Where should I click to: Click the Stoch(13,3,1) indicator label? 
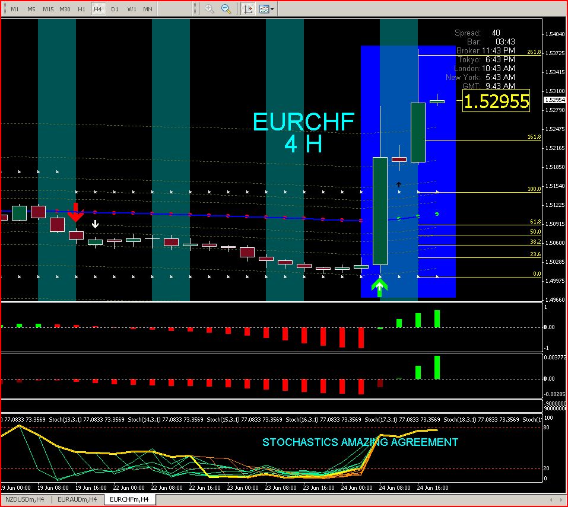pos(87,419)
